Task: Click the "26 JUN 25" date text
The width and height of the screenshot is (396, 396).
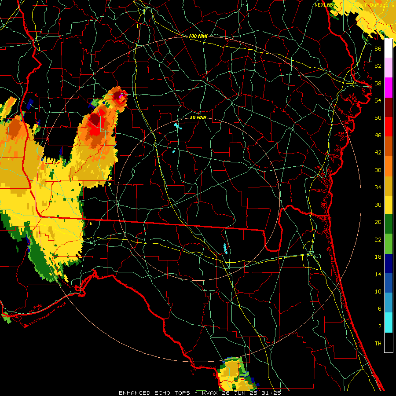Action: (240, 393)
